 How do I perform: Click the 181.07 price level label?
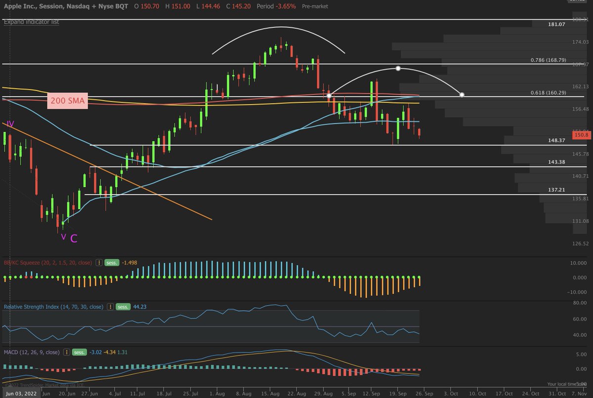[x=556, y=24]
